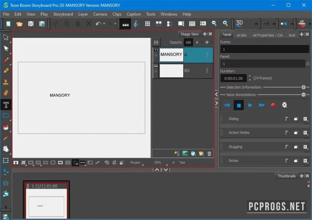Select the Rectangle shape tool
This screenshot has height=220, width=312.
click(6, 116)
